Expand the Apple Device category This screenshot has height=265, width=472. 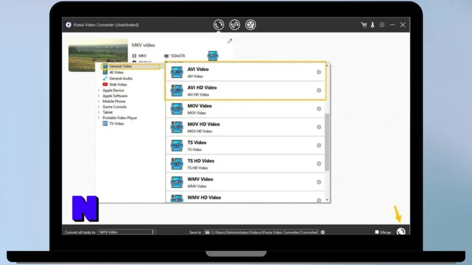tap(99, 90)
